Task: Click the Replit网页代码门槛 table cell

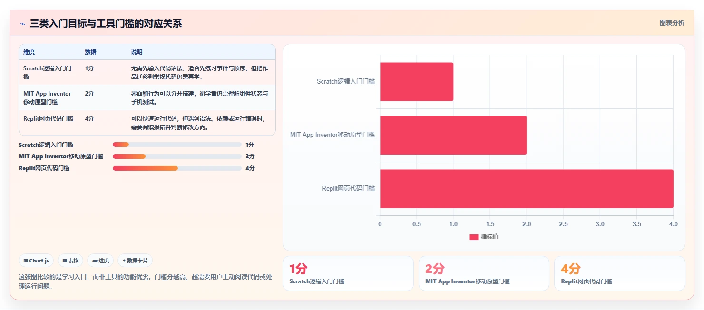Action: click(x=49, y=123)
